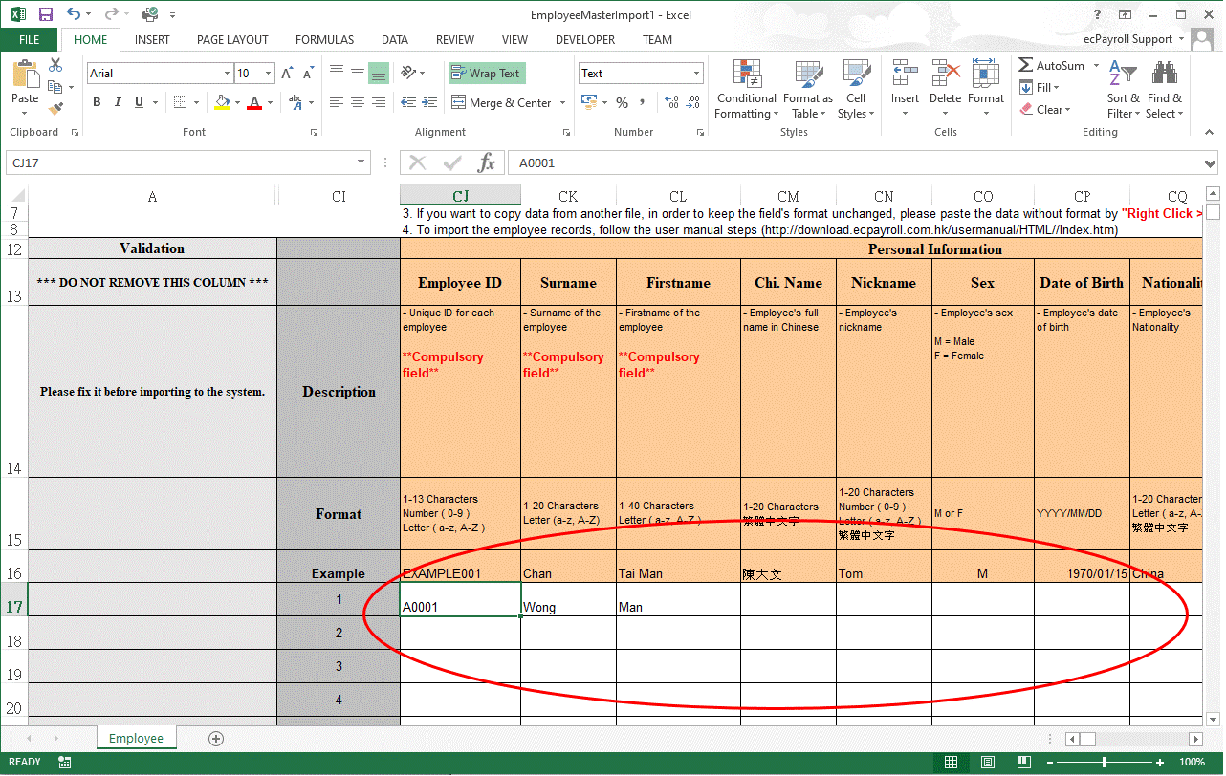The width and height of the screenshot is (1226, 776).
Task: Toggle Italic formatting
Action: 118,103
